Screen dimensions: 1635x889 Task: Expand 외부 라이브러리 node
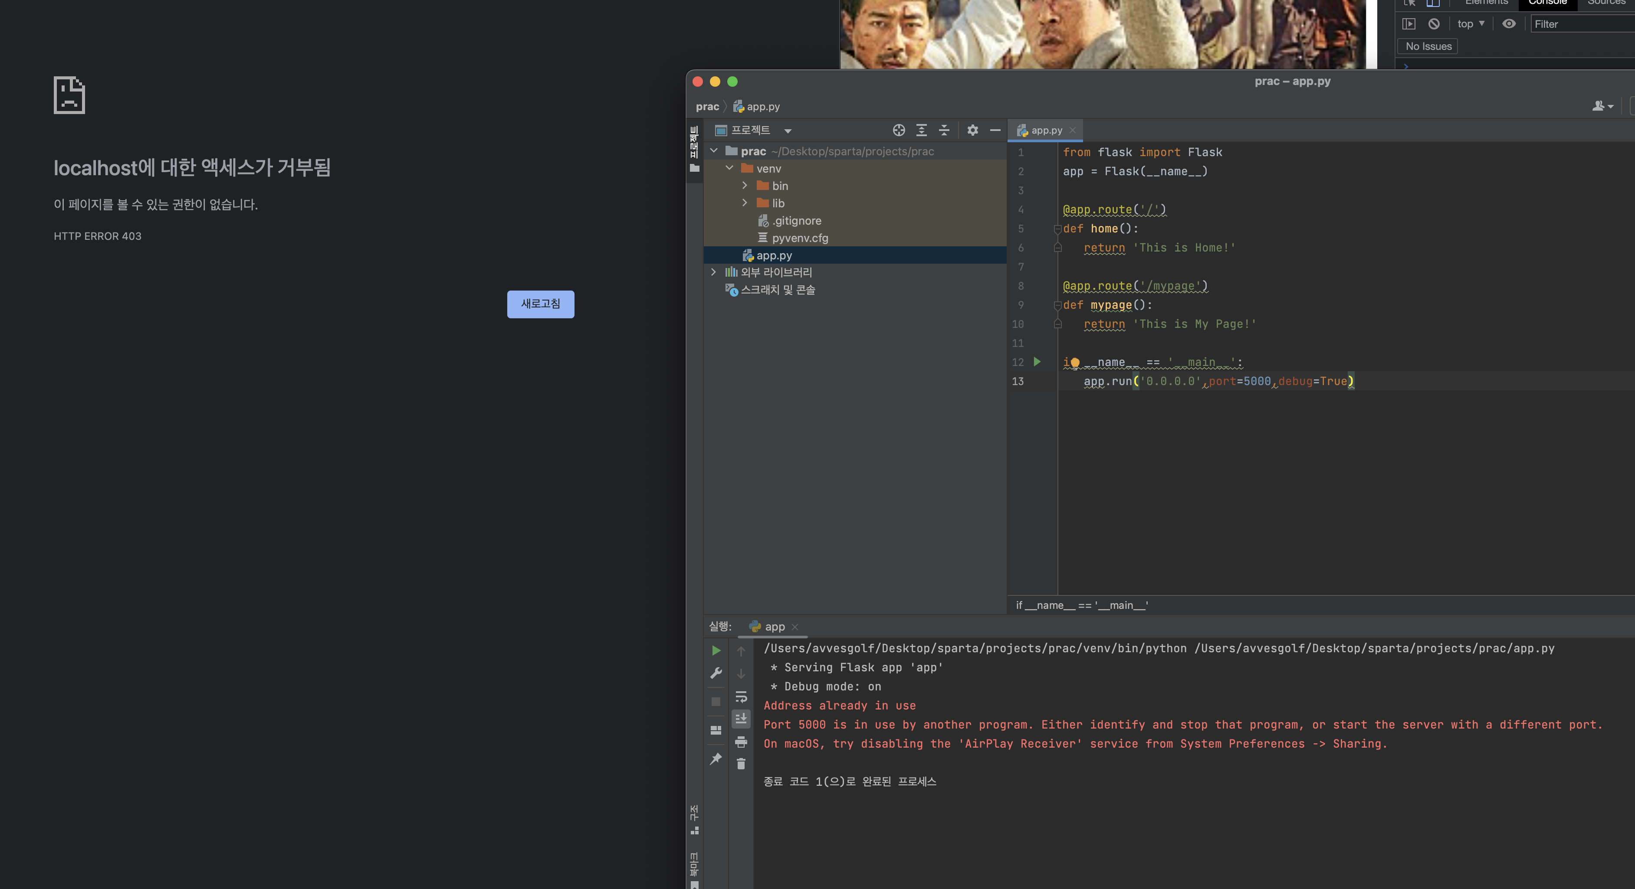click(x=713, y=271)
